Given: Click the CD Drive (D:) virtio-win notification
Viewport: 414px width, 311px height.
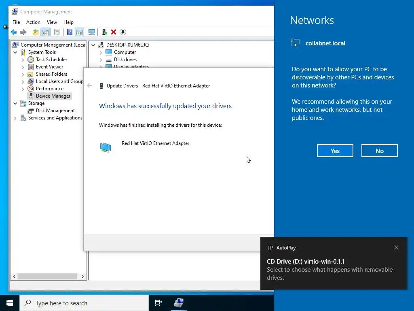Looking at the screenshot, I should (x=334, y=263).
